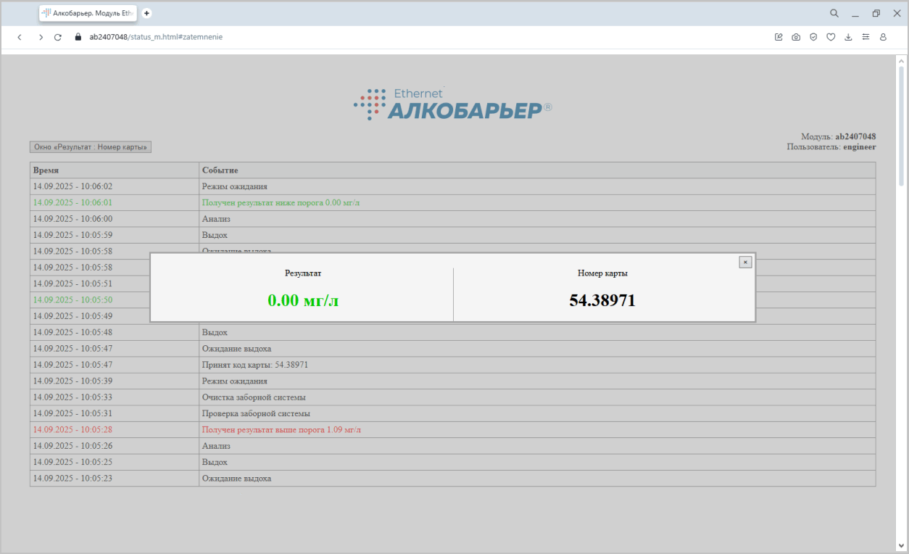Click the timestamp 14.09.2025 - 10:05:26
This screenshot has width=909, height=554.
click(72, 446)
